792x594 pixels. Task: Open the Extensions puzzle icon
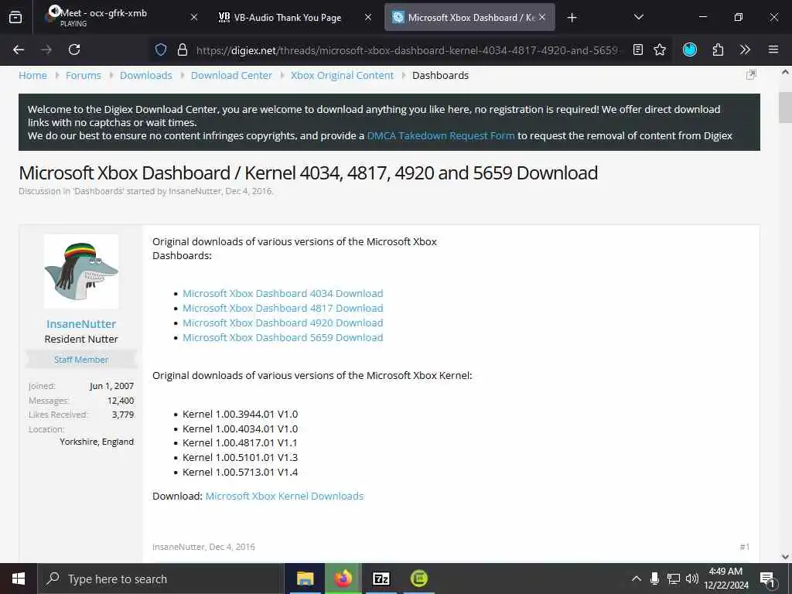click(718, 49)
